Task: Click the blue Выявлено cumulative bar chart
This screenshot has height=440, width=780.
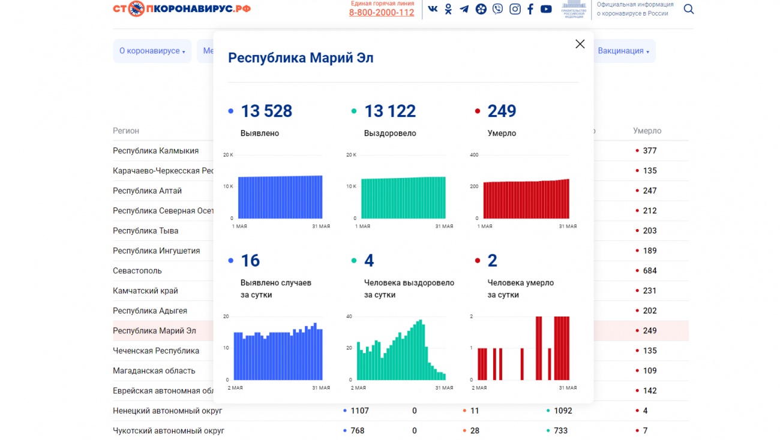Action: click(280, 197)
